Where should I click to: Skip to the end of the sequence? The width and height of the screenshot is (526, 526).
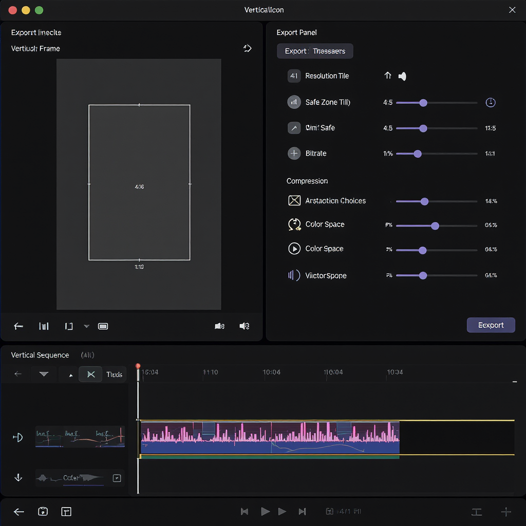(302, 512)
